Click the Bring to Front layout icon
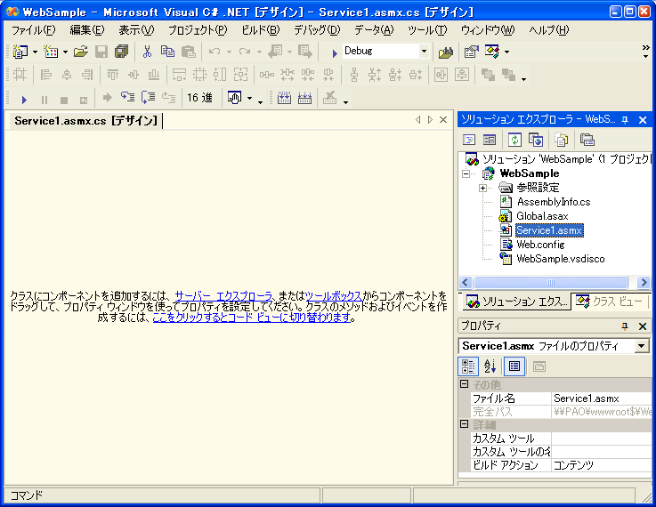656x507 pixels. (488, 75)
